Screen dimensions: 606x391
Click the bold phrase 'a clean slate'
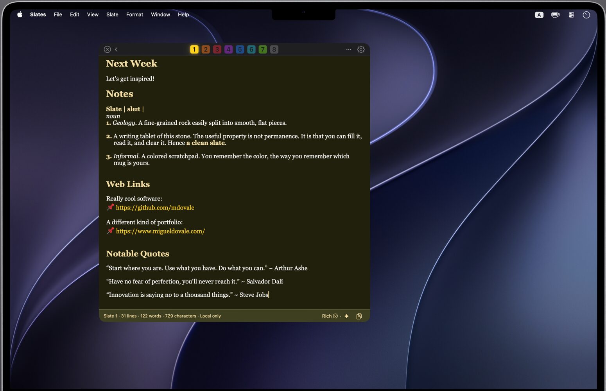pos(206,143)
